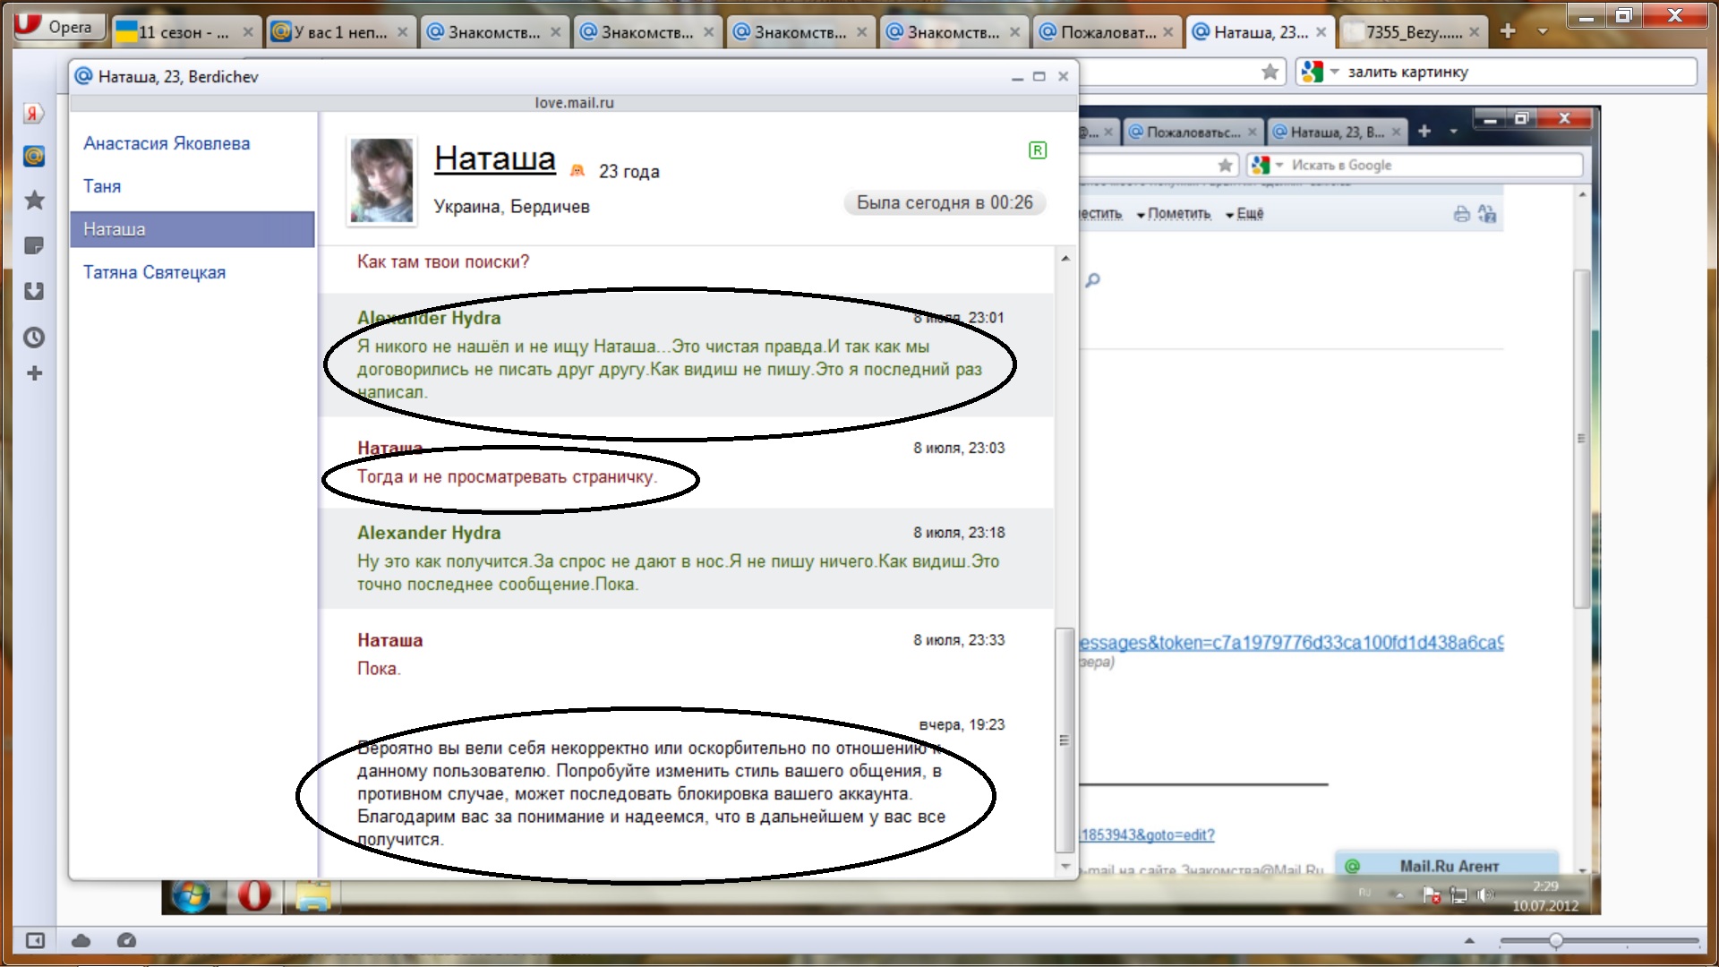
Task: Bookmark page with address bar star
Action: pyautogui.click(x=1270, y=72)
